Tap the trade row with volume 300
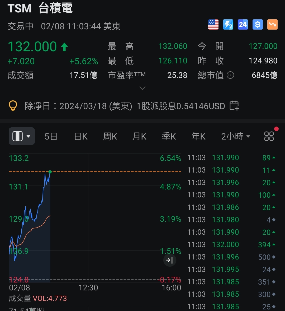This screenshot has width=285, height=311. (231, 294)
